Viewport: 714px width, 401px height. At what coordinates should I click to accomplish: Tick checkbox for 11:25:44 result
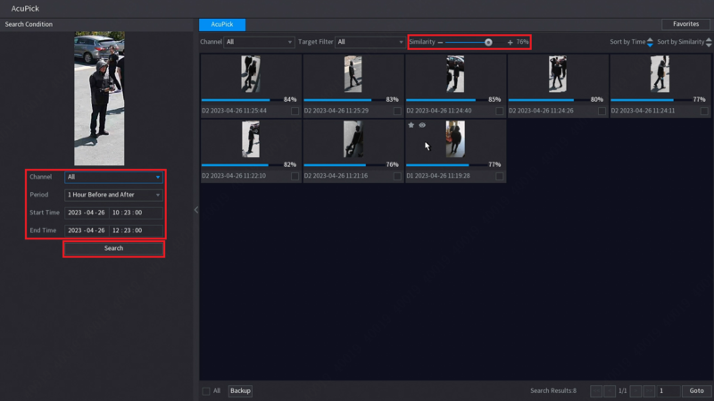tap(295, 112)
